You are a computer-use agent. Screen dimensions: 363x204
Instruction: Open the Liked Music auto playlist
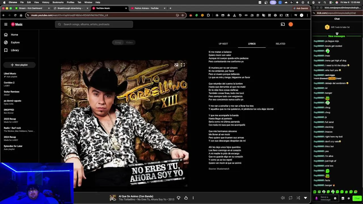click(x=19, y=75)
